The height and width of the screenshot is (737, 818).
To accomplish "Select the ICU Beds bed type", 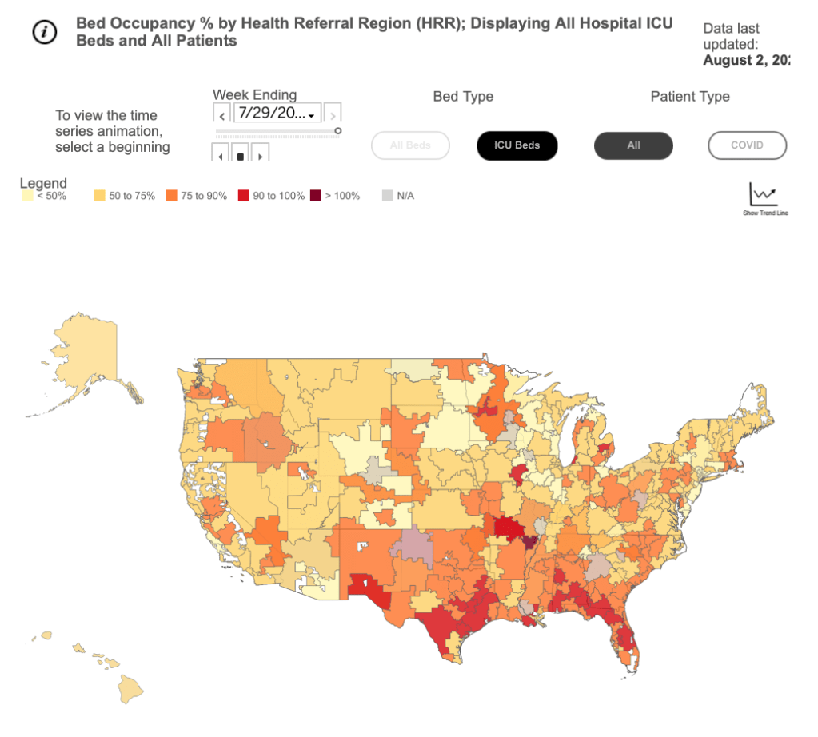I will (517, 145).
